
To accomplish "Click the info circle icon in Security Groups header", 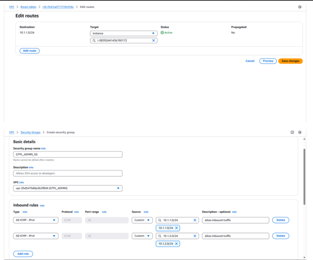I will [x=292, y=132].
